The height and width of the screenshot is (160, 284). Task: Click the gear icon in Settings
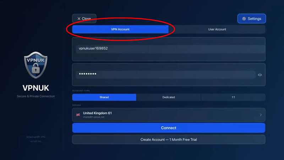pyautogui.click(x=244, y=18)
